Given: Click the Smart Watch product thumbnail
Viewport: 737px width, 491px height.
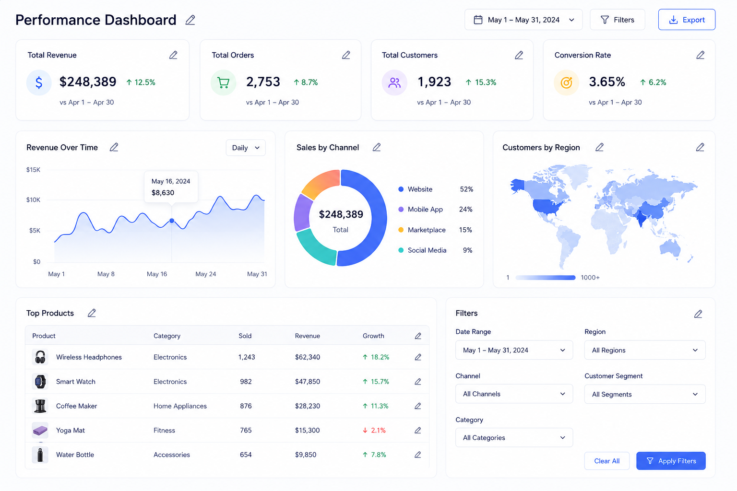Looking at the screenshot, I should [40, 382].
